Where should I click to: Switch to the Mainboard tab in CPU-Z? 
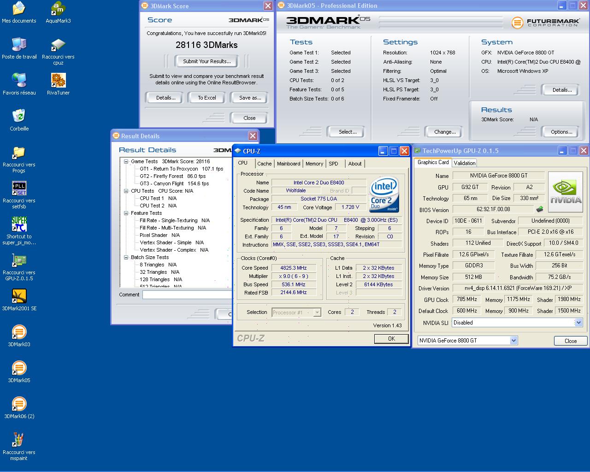(x=289, y=164)
